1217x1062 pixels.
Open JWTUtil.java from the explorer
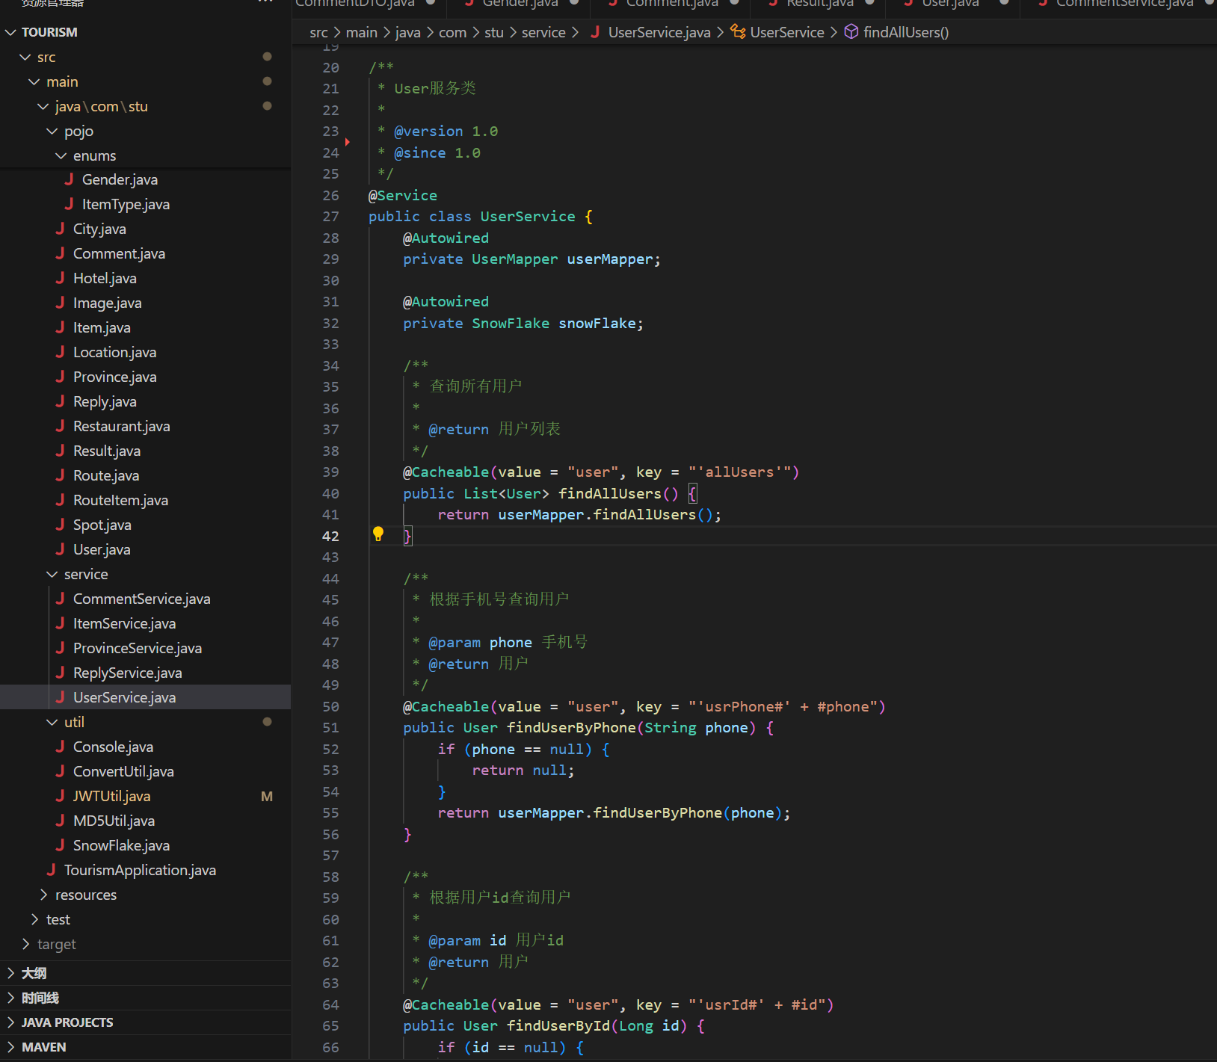coord(111,796)
